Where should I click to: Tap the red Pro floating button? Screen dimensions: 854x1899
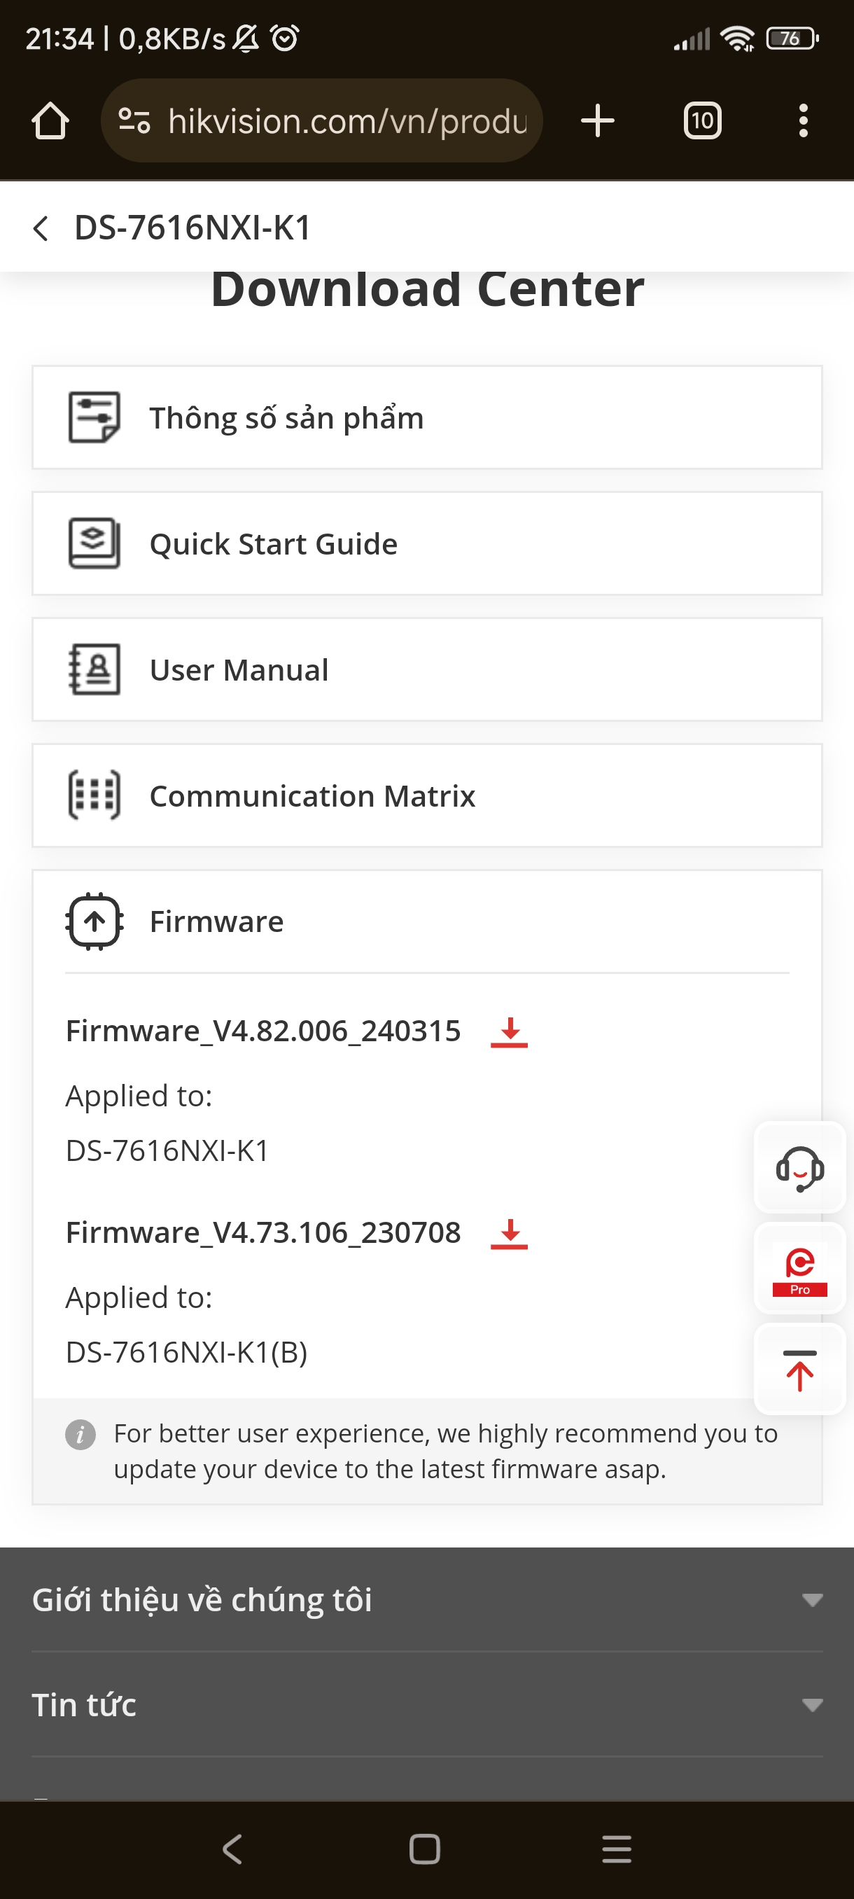pos(799,1269)
